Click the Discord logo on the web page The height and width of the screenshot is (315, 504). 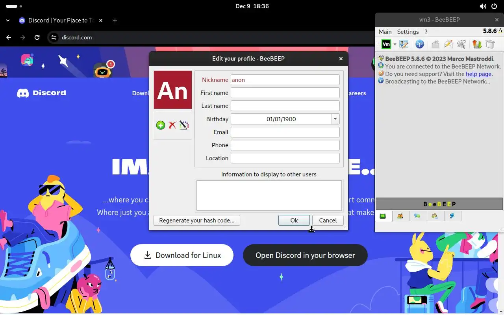(x=41, y=93)
